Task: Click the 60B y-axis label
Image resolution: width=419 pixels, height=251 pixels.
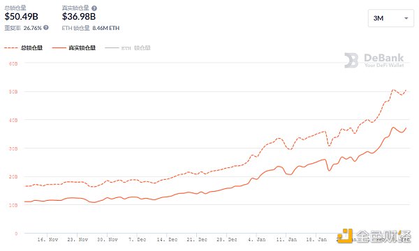Action: pyautogui.click(x=13, y=63)
